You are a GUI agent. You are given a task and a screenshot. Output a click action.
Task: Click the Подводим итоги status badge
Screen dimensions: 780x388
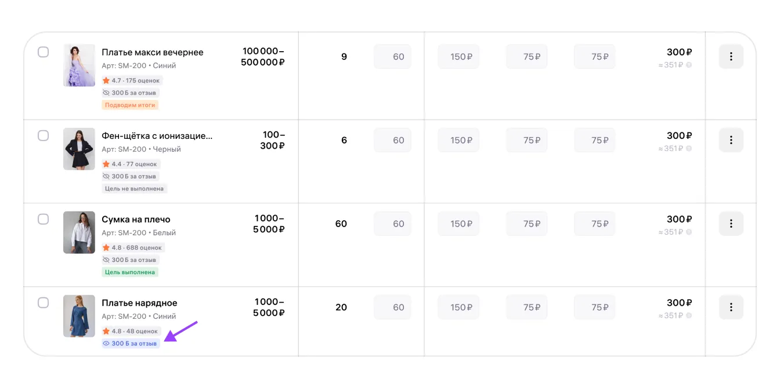click(x=131, y=105)
